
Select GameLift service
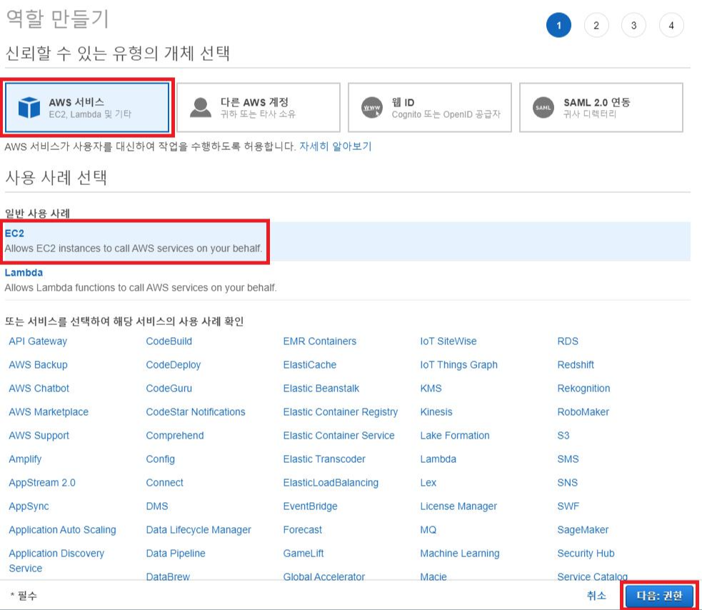pyautogui.click(x=303, y=553)
